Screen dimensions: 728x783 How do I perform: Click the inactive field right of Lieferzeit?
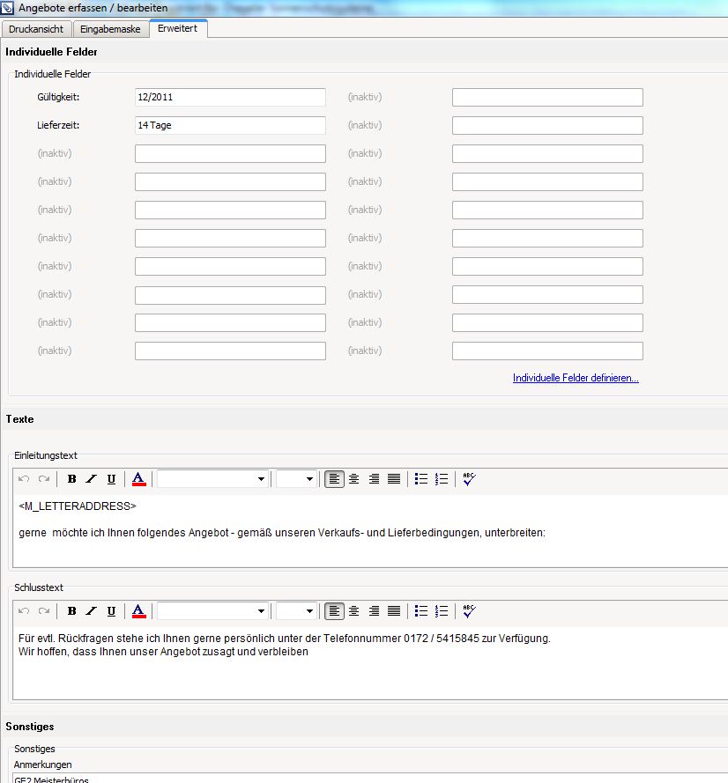pyautogui.click(x=547, y=125)
